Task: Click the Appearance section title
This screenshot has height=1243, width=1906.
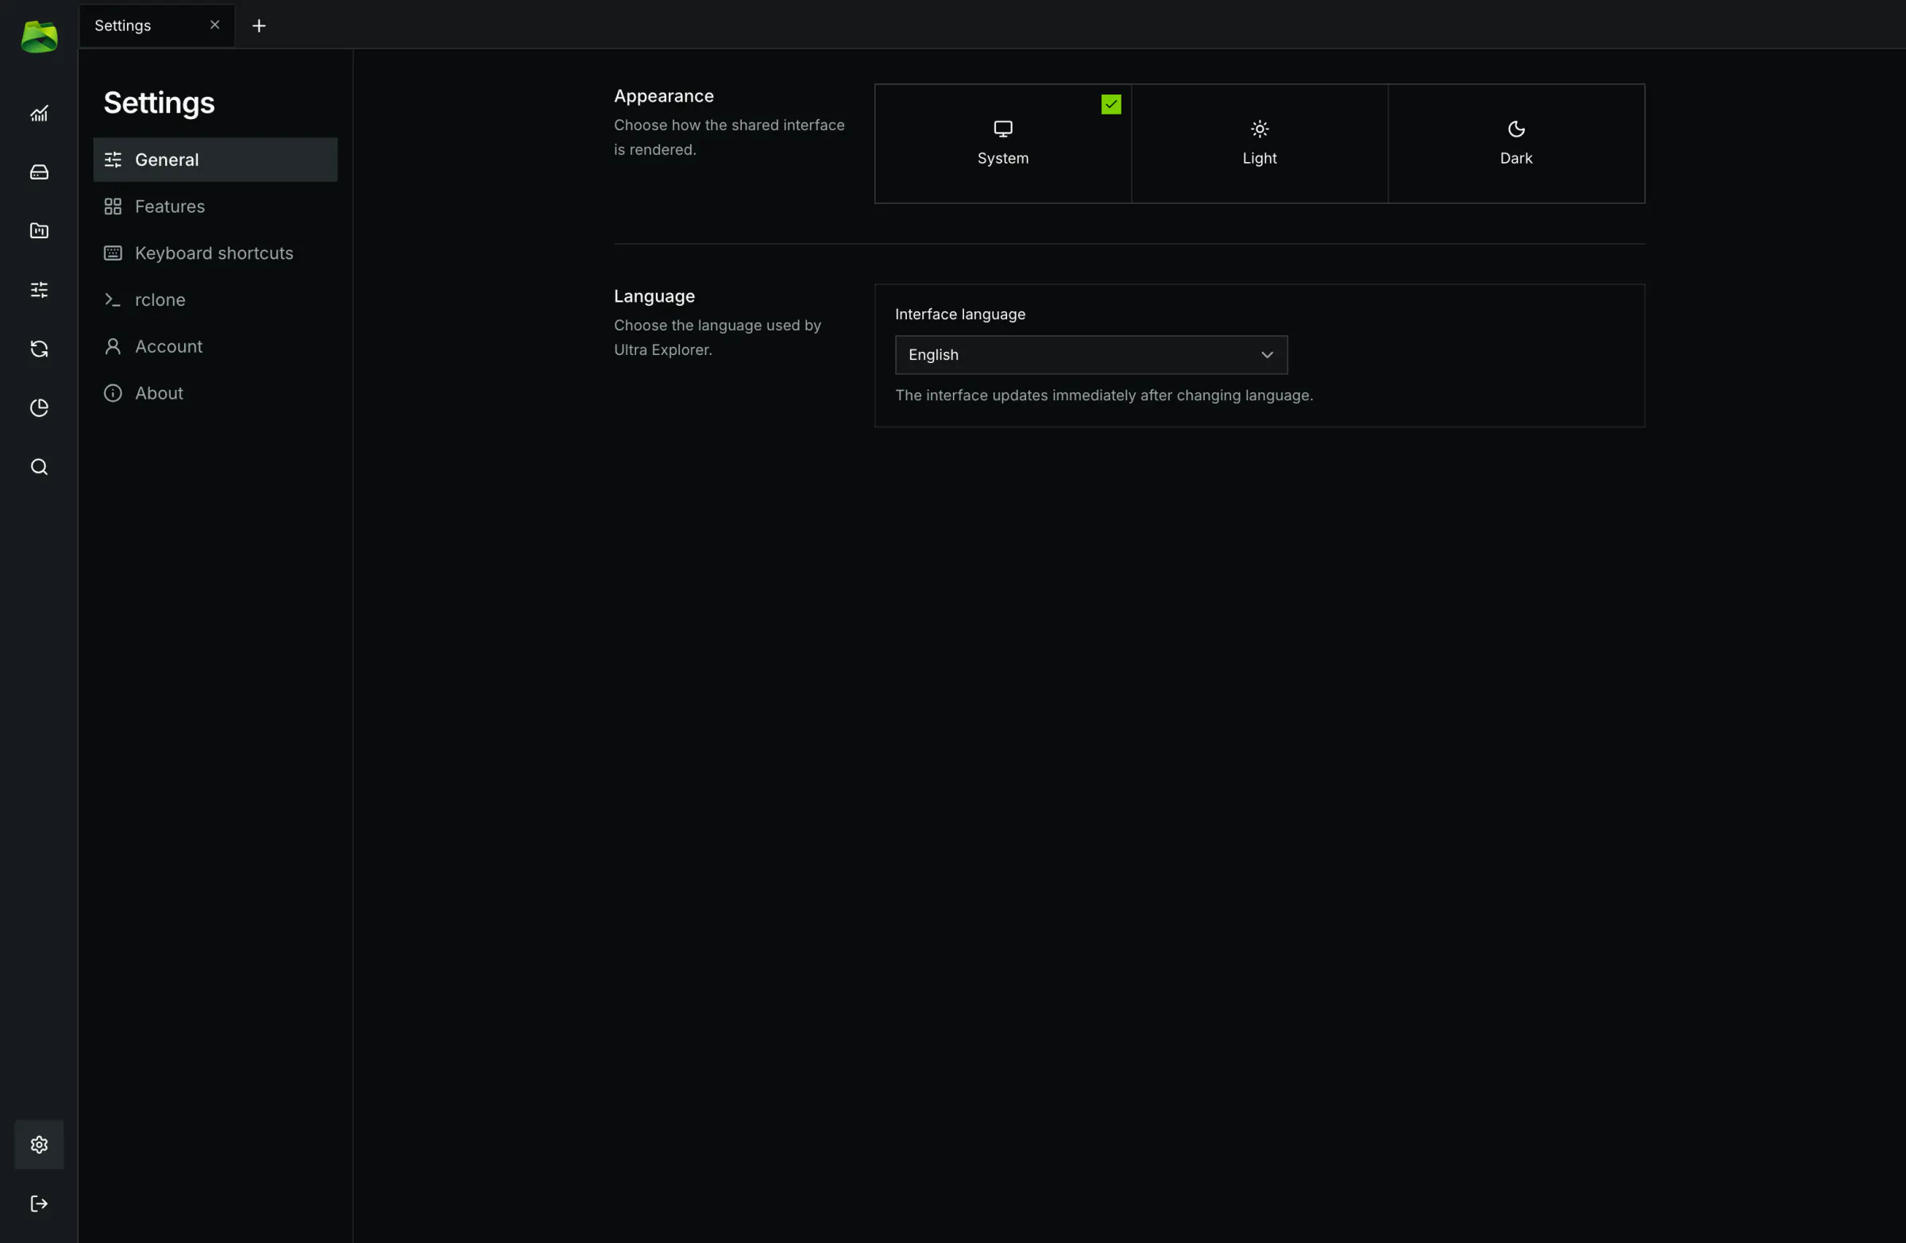Action: point(663,96)
